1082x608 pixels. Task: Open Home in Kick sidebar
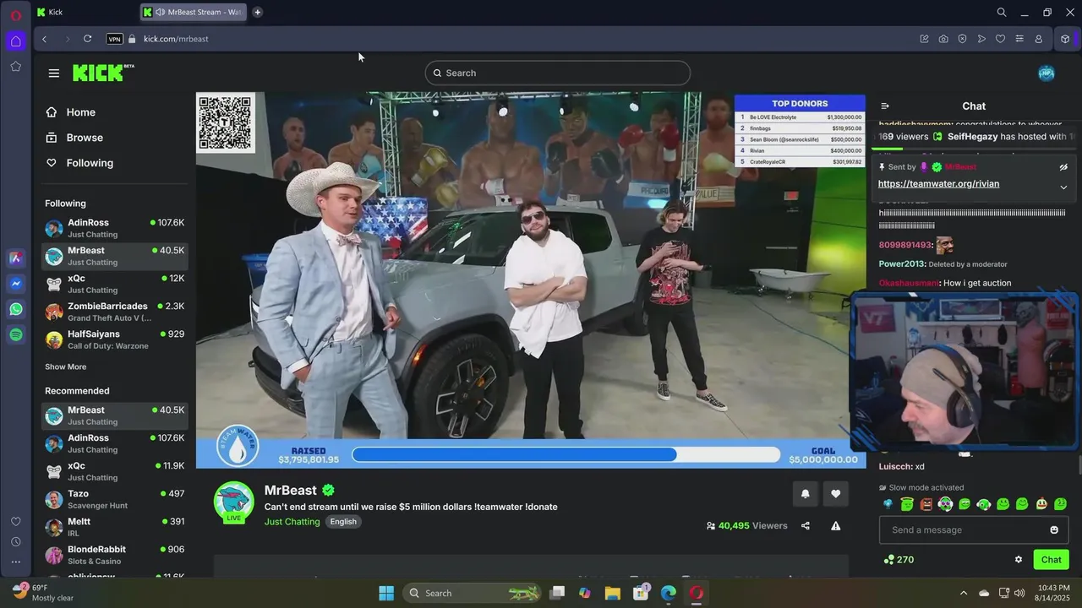pyautogui.click(x=72, y=112)
